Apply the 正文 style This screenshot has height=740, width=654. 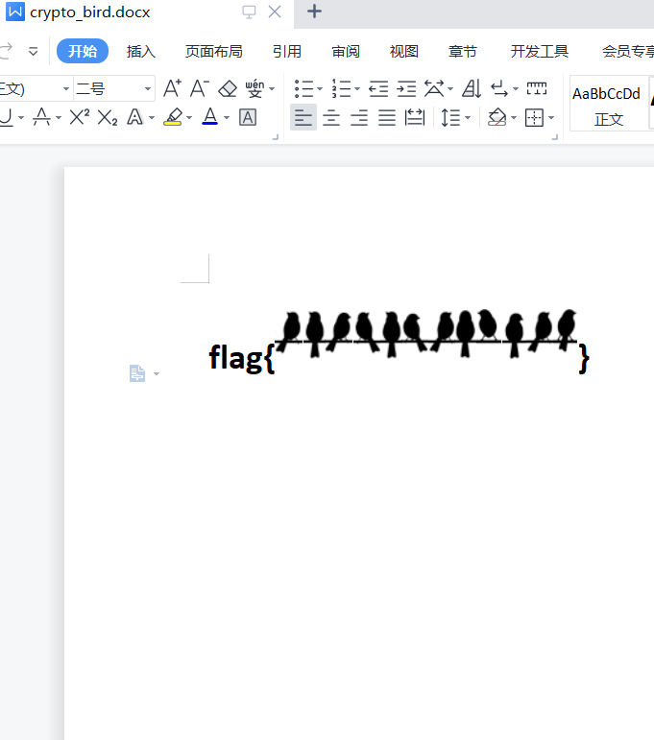pyautogui.click(x=608, y=104)
